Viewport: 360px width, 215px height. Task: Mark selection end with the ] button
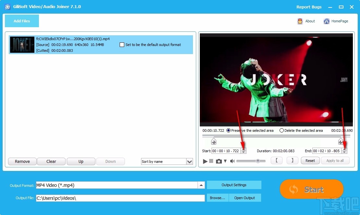pyautogui.click(x=292, y=161)
